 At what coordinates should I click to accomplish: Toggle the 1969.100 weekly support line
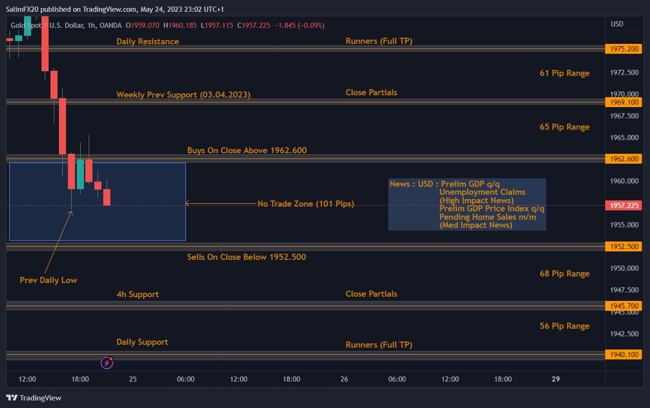pos(307,101)
